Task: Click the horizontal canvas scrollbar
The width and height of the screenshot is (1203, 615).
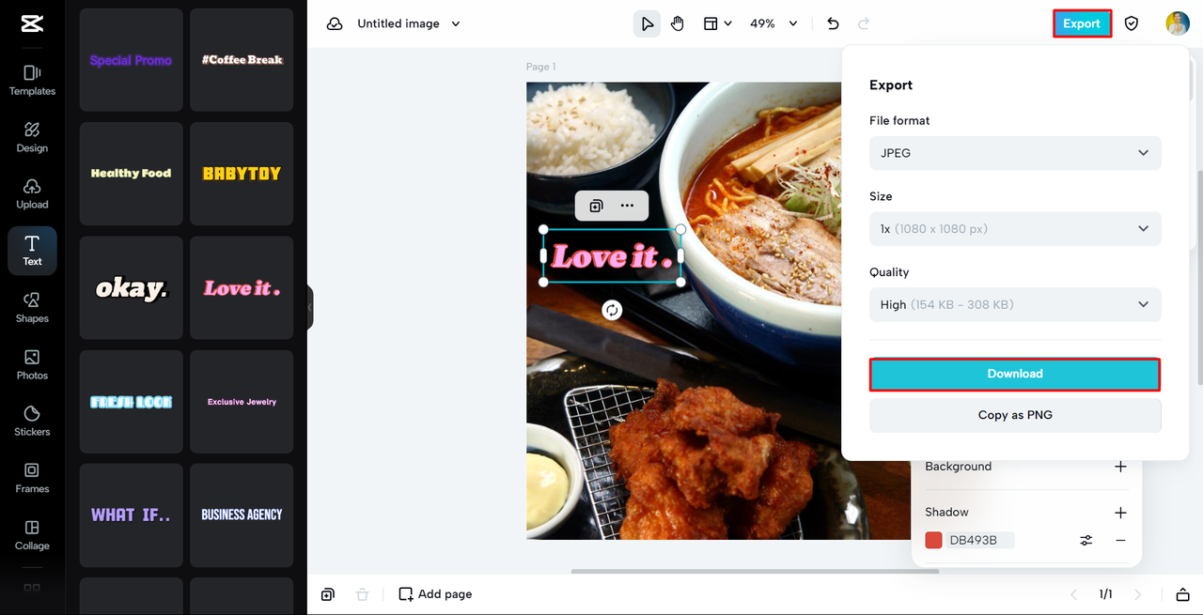Action: [x=755, y=571]
